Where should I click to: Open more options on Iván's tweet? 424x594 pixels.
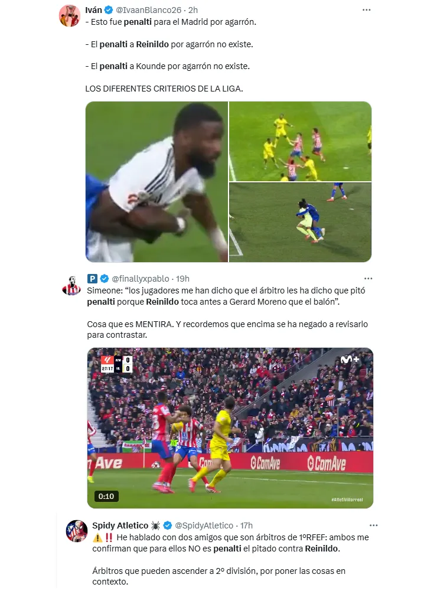coord(366,10)
